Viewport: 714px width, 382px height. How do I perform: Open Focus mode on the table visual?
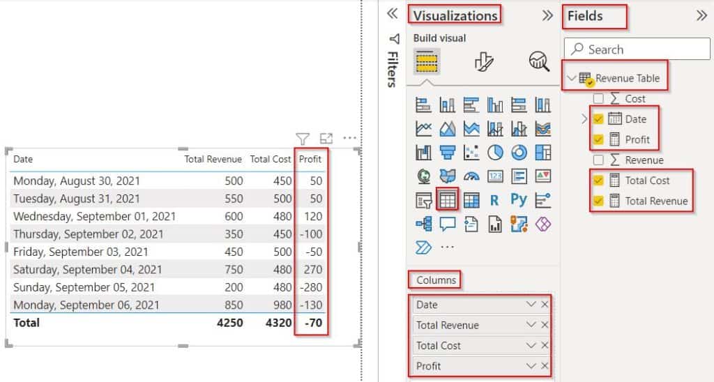point(326,139)
